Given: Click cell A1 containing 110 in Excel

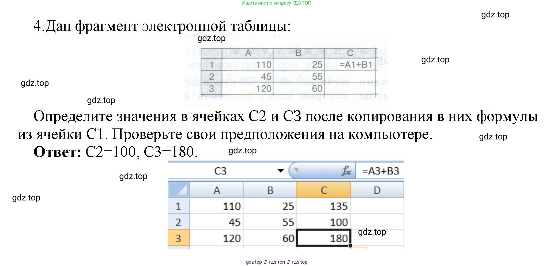Looking at the screenshot, I should [217, 206].
